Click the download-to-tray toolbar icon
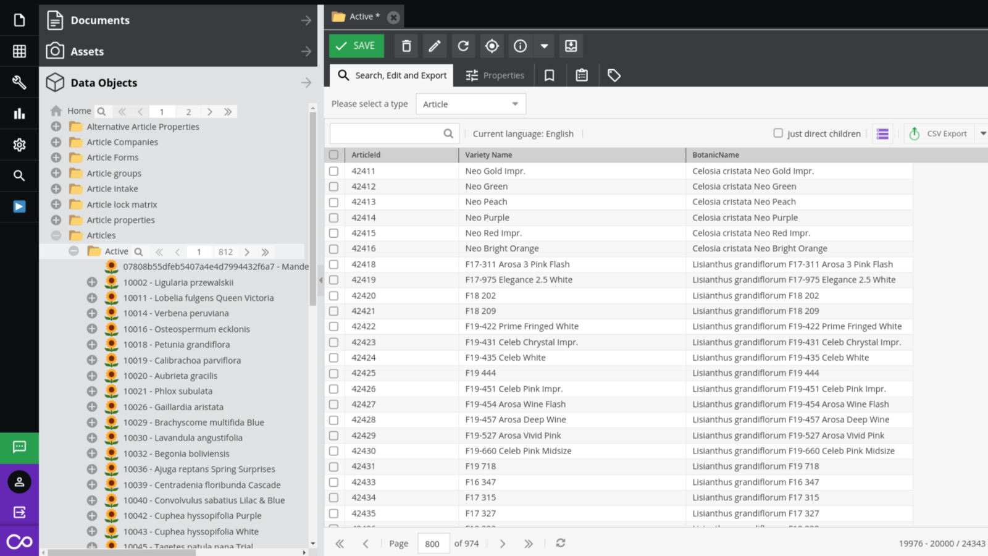The image size is (988, 556). coord(571,46)
